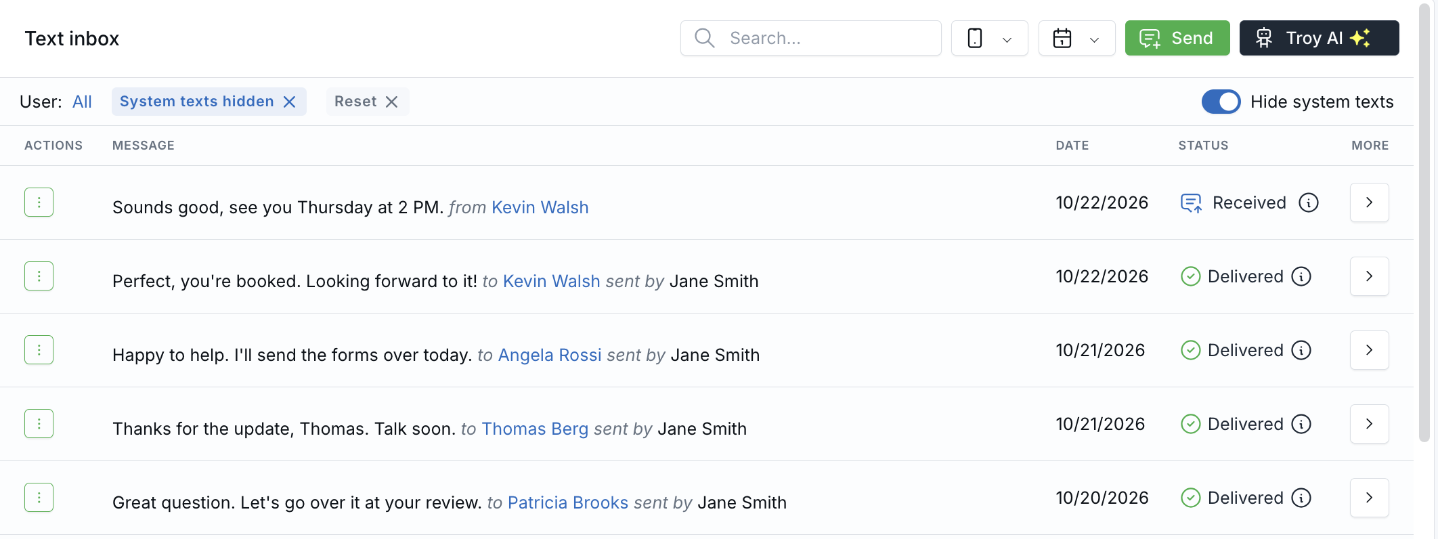
Task: Click the STATUS column header
Action: (x=1203, y=146)
